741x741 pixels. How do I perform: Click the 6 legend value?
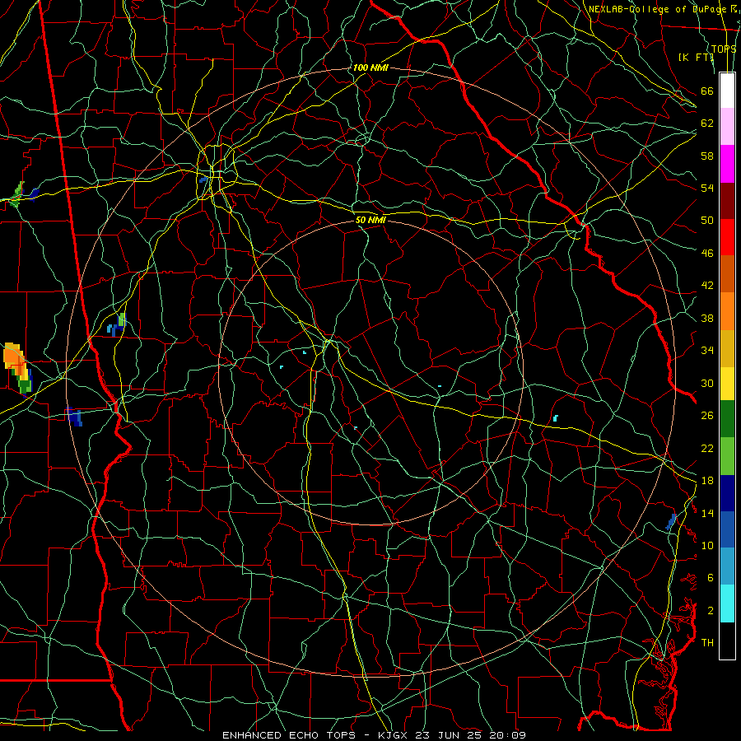711,577
